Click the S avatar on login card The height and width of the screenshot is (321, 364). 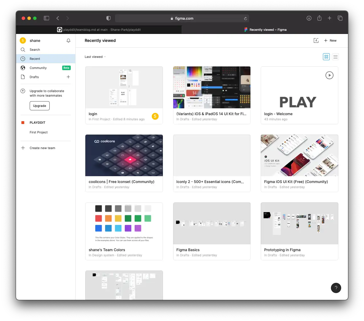155,116
